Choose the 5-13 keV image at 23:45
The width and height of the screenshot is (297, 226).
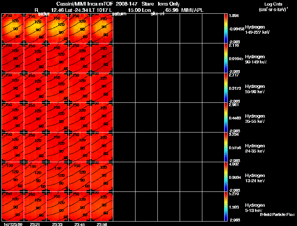(79, 206)
